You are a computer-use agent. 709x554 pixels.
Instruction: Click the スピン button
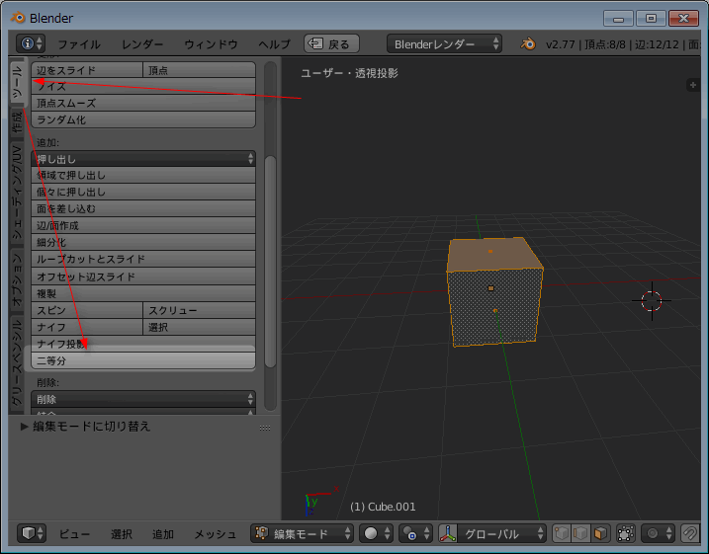[x=87, y=311]
